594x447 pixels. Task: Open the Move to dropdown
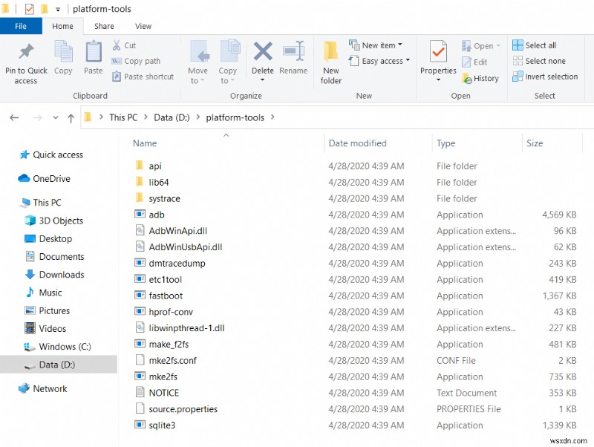(198, 62)
